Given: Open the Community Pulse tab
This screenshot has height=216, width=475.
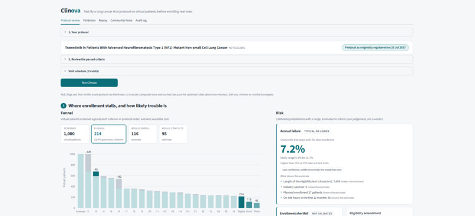Looking at the screenshot, I should tap(121, 21).
